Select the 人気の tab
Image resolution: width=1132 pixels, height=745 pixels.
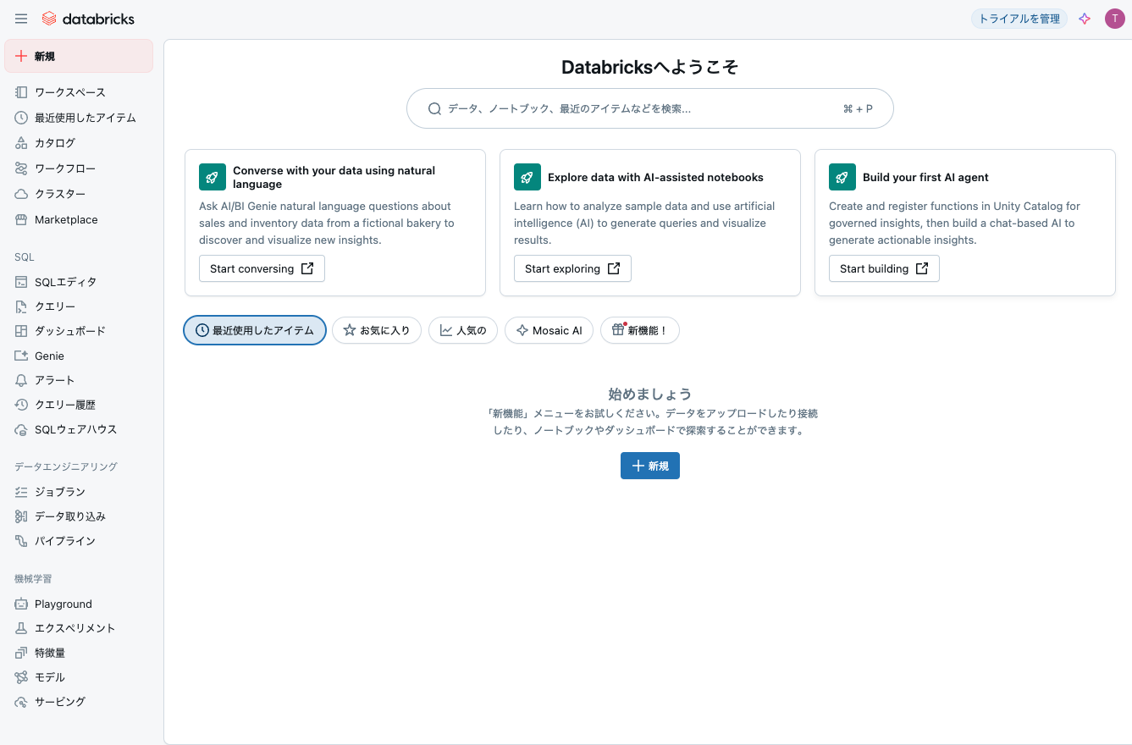[463, 330]
